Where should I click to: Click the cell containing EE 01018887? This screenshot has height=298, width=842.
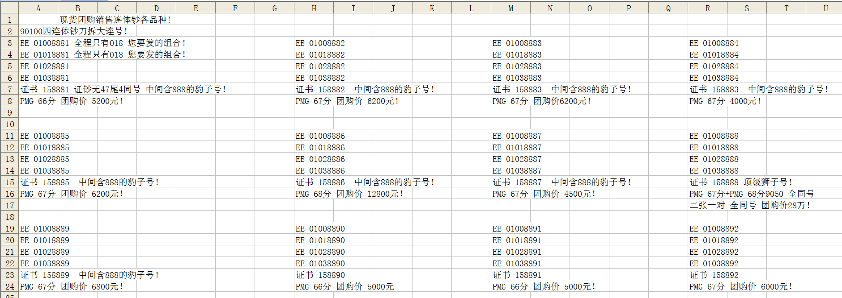point(510,147)
